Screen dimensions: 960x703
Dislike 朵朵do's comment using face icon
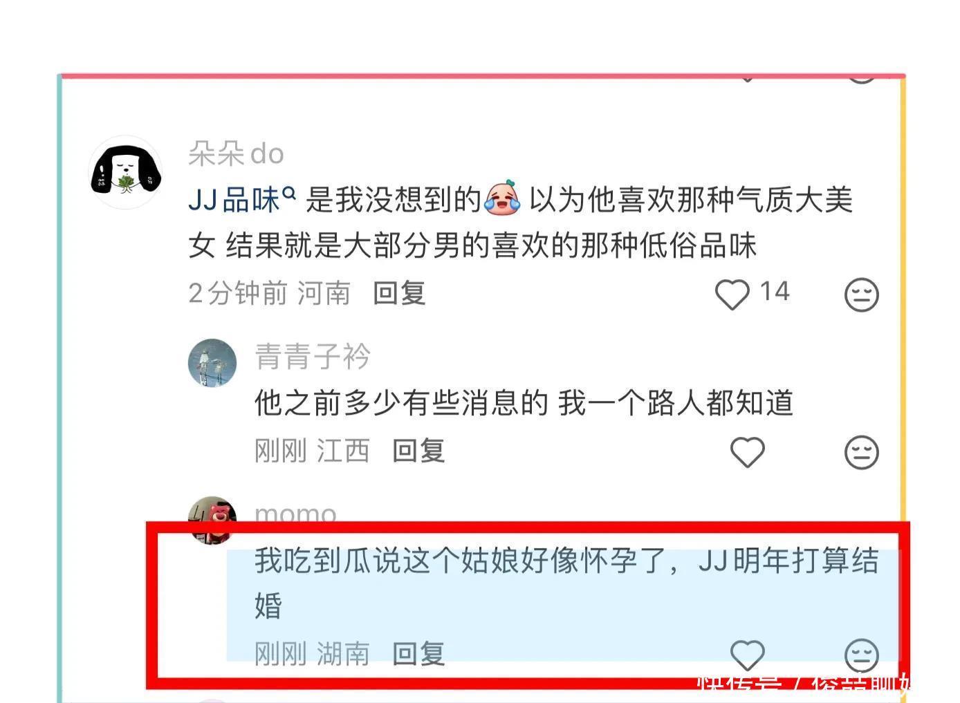862,294
